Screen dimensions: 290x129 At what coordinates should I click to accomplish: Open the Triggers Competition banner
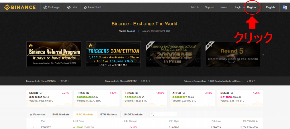[x=113, y=54]
